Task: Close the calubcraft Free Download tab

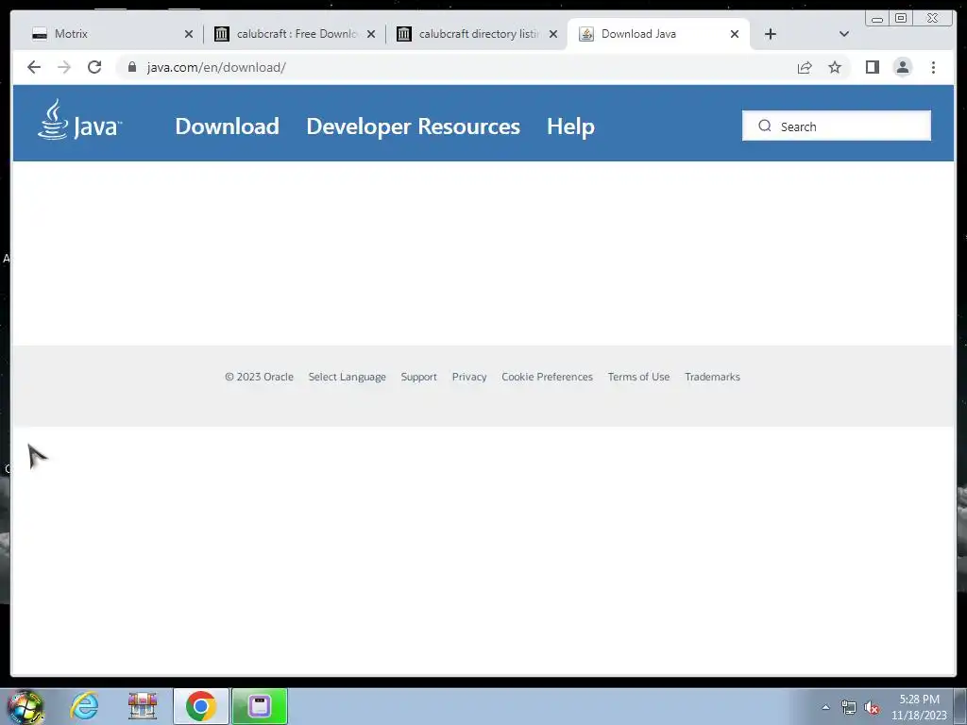Action: 371,34
